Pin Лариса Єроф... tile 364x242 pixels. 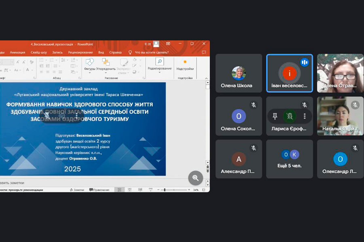275,116
